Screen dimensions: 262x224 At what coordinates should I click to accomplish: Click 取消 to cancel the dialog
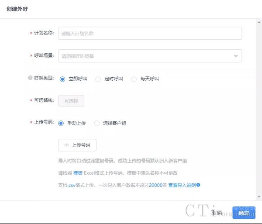pos(217,213)
